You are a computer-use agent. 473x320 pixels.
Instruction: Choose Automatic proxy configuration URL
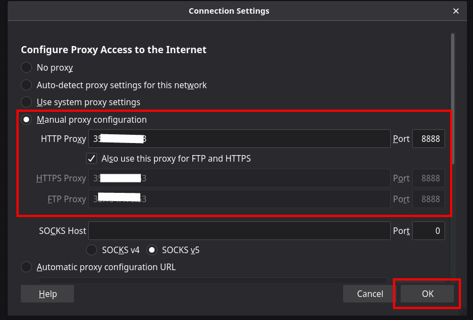coord(26,267)
